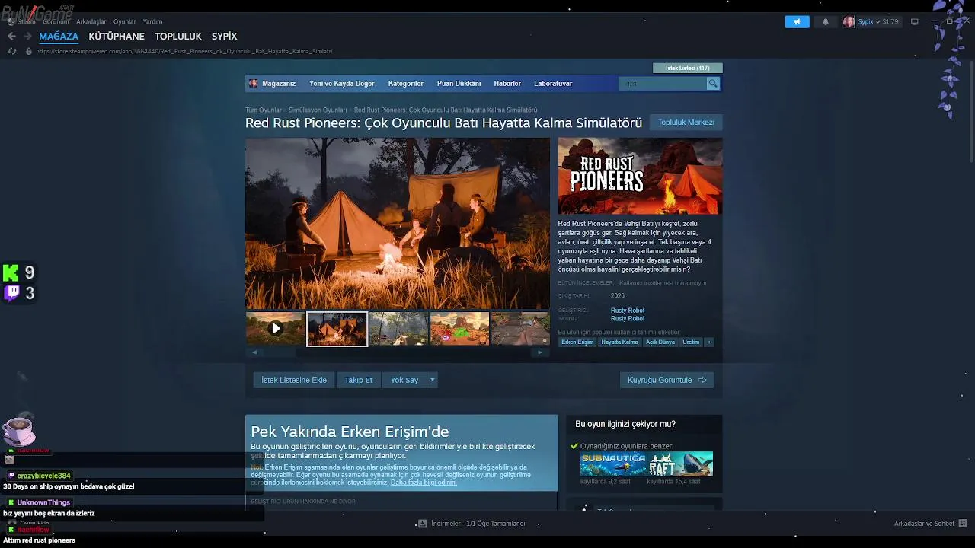Go forward with the right arrow
975x548 pixels.
[27, 36]
